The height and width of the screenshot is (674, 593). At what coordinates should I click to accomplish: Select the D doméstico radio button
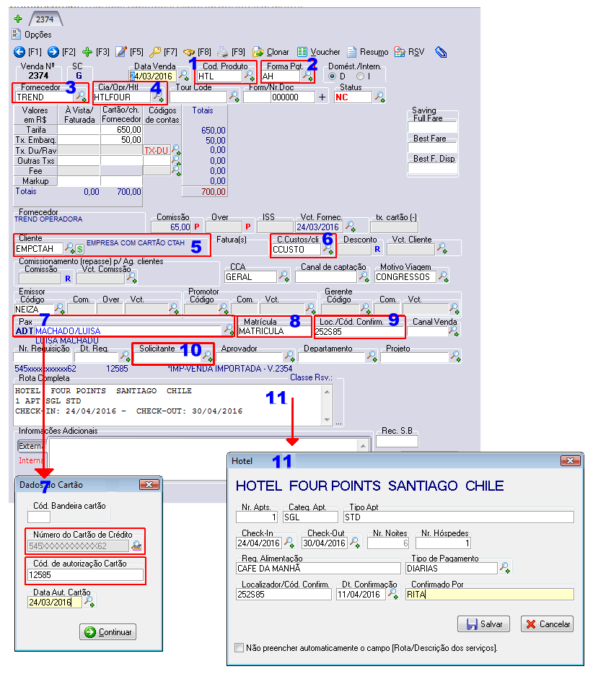click(x=332, y=76)
